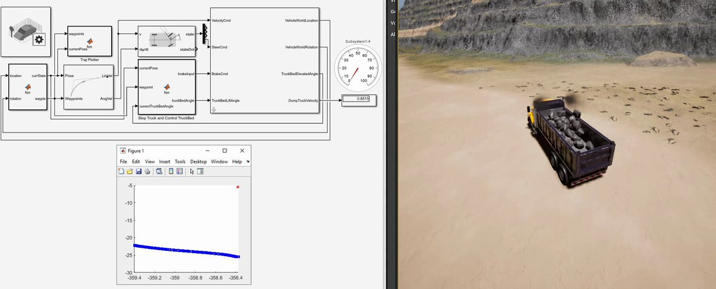Image resolution: width=716 pixels, height=289 pixels.
Task: Click the red star marker in the Figure 1 plot
Action: 238,187
